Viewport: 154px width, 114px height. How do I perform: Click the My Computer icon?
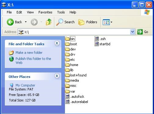[x=12, y=85]
